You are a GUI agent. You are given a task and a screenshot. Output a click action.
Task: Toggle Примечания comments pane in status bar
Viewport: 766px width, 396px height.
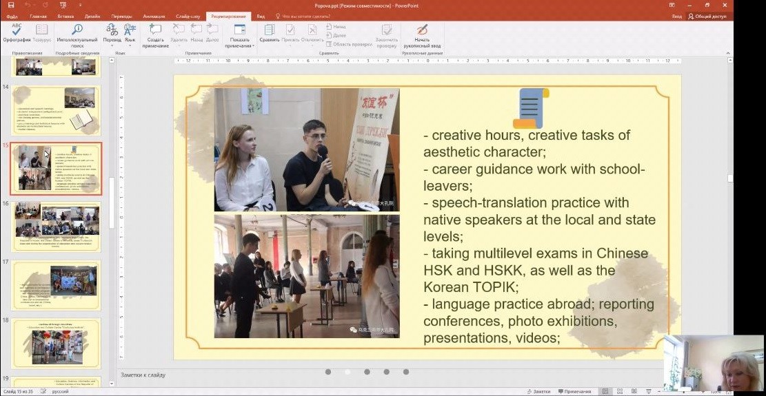(x=574, y=391)
